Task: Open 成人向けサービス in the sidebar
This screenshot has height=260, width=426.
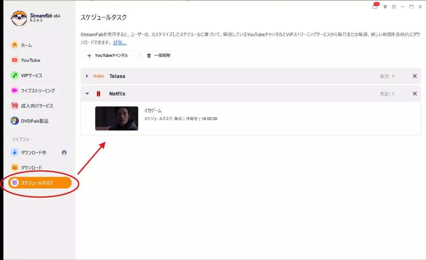Action: click(x=32, y=106)
